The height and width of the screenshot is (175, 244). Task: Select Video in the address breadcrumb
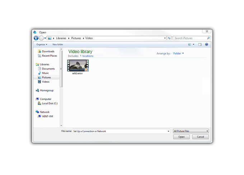[89, 38]
